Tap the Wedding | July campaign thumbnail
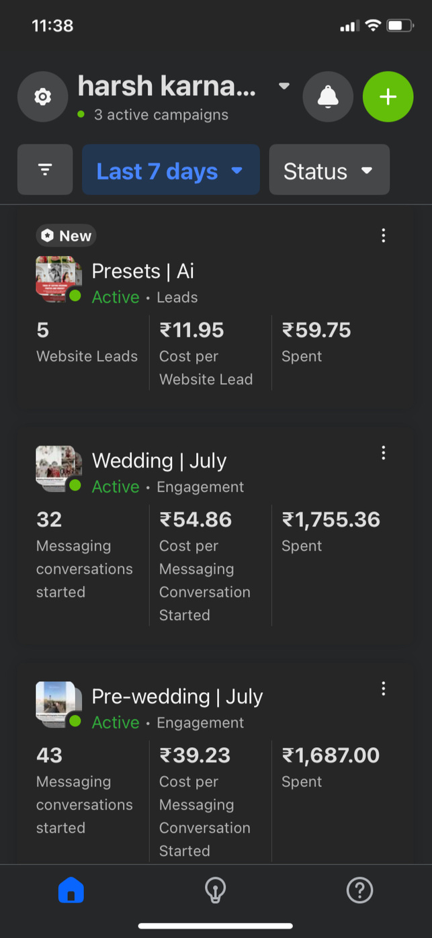 coord(58,468)
